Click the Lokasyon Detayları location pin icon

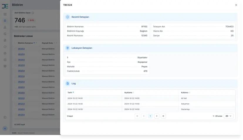tap(67, 48)
